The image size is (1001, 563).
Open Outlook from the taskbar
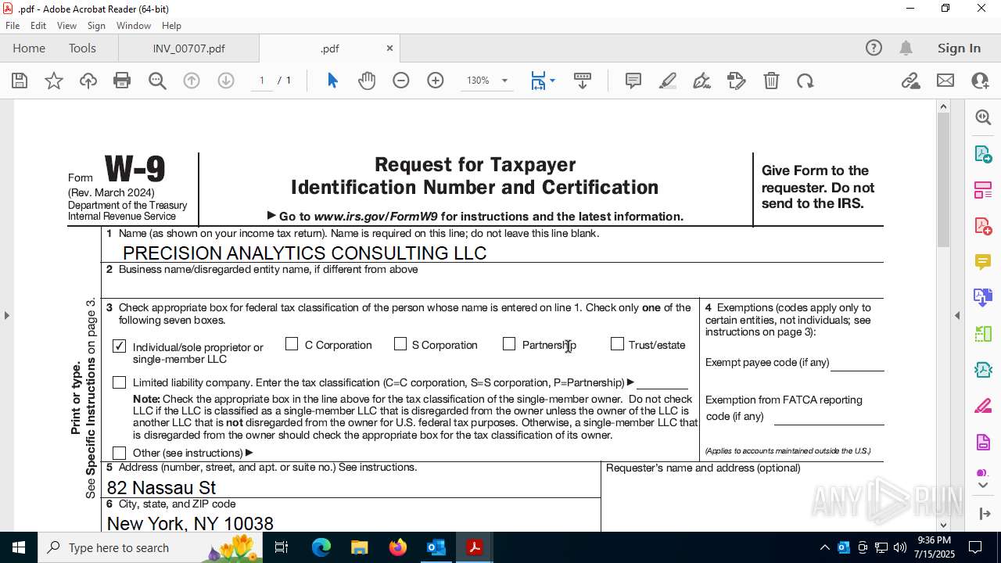coord(436,547)
